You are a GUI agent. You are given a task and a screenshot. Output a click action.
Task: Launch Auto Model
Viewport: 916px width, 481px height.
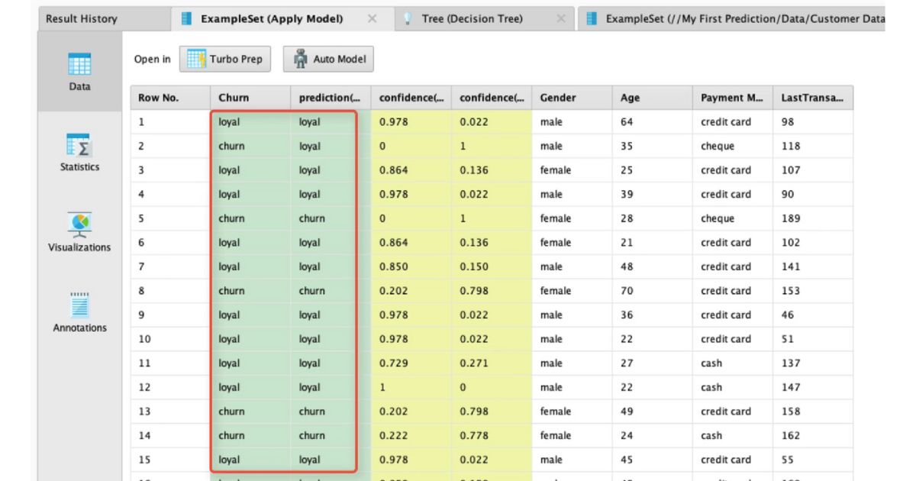click(x=328, y=58)
